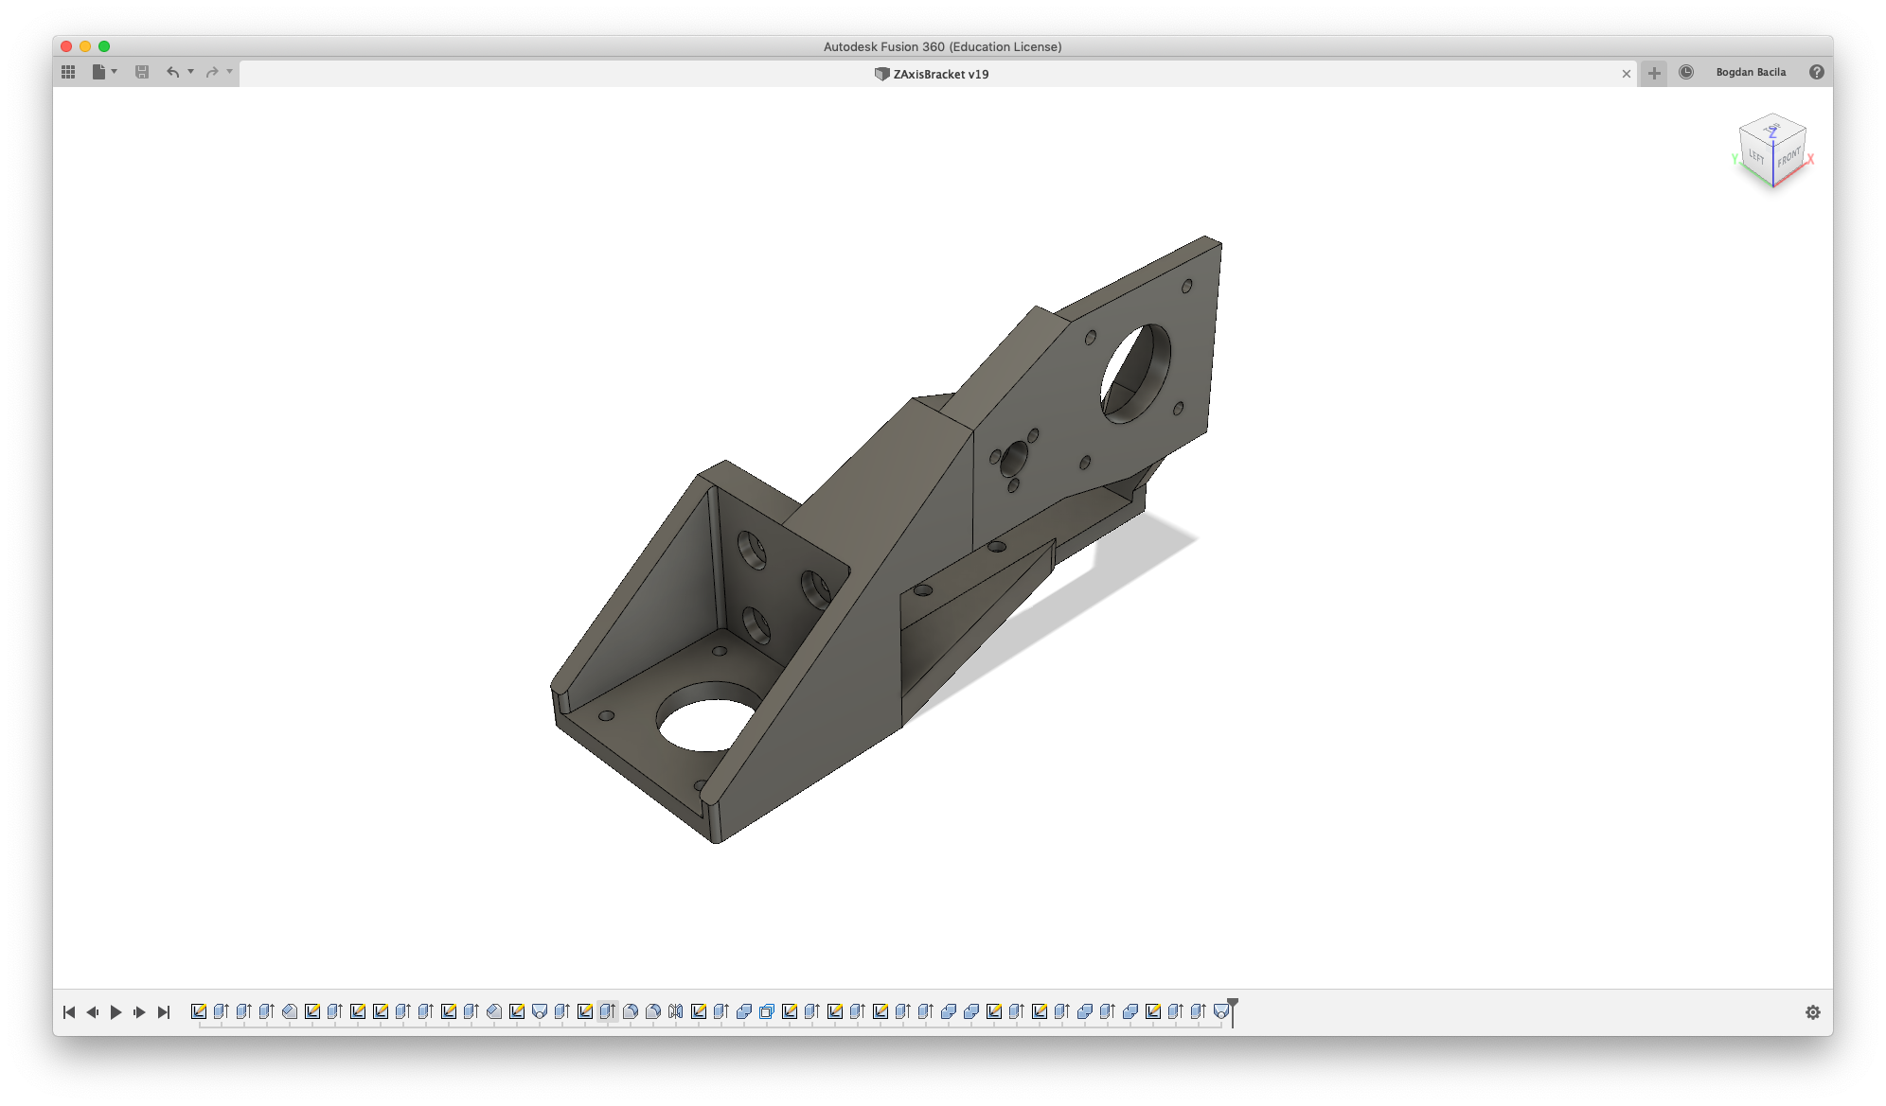Expand the Redo history dropdown
This screenshot has height=1106, width=1886.
pyautogui.click(x=230, y=72)
